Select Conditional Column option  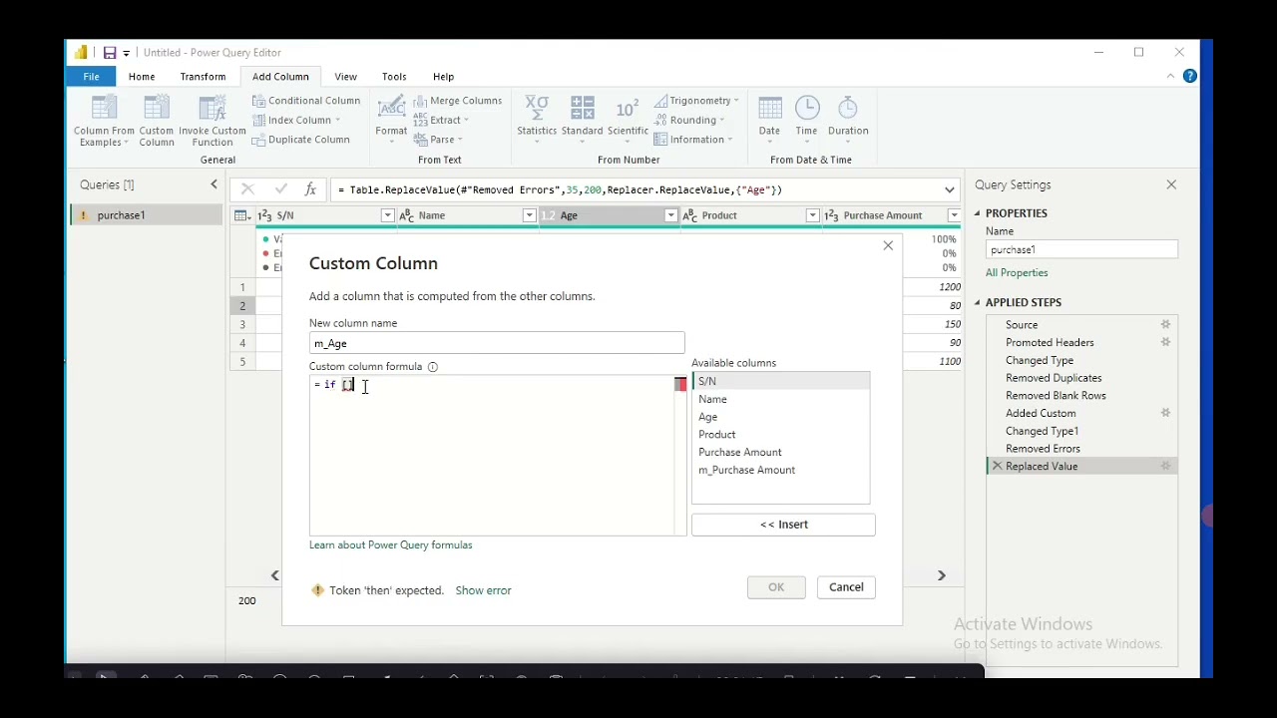coord(306,101)
